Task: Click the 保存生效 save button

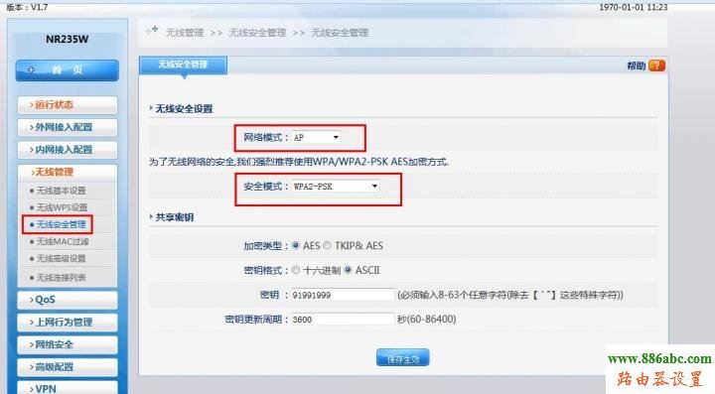Action: point(402,358)
